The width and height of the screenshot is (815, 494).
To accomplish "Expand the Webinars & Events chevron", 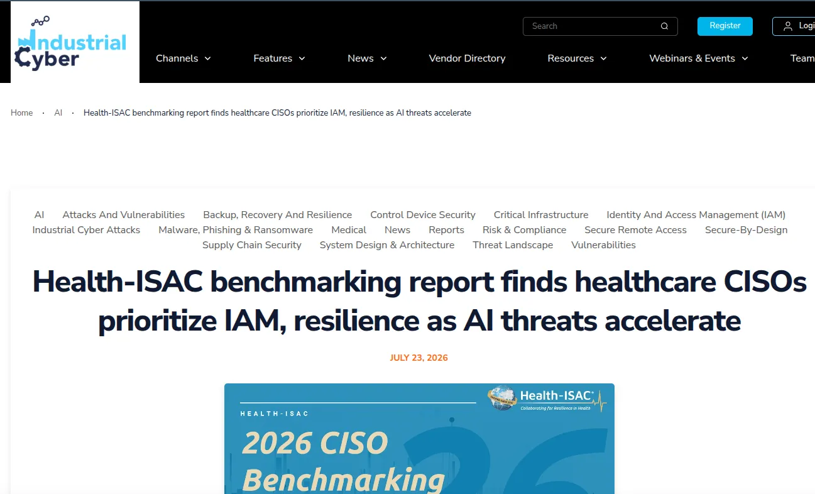I will (745, 58).
